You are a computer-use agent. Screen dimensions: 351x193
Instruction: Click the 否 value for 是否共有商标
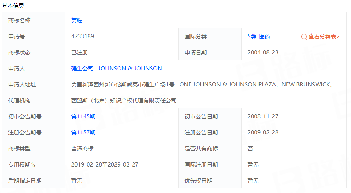pos(250,149)
